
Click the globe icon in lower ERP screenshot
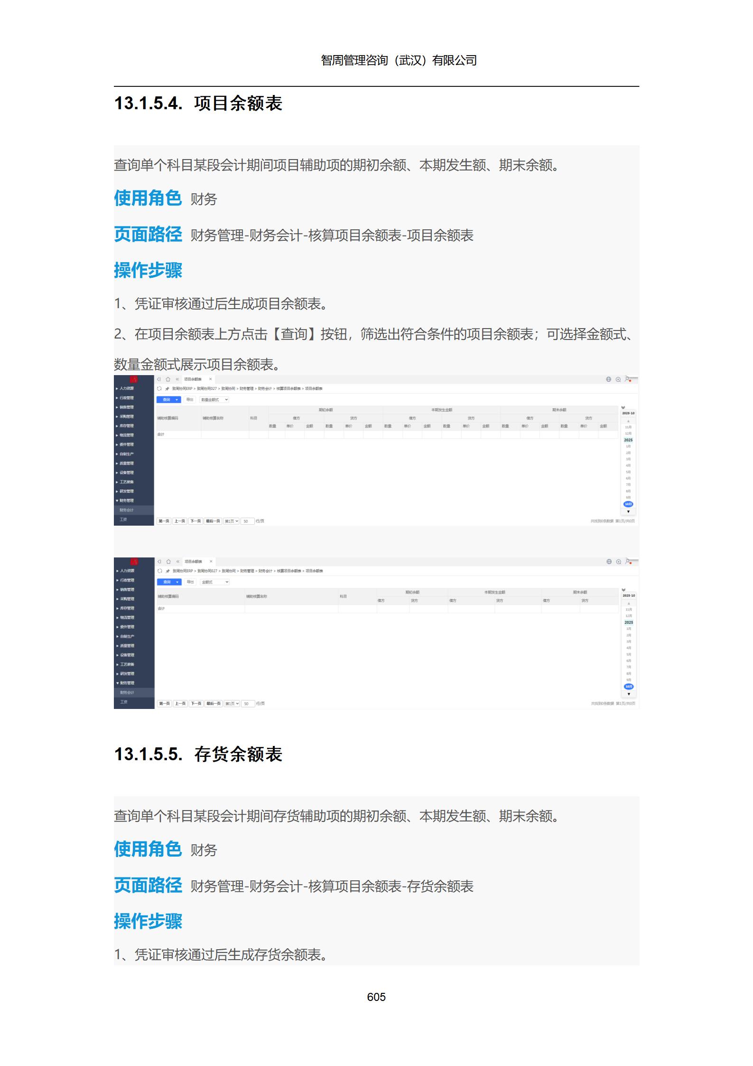coord(609,562)
